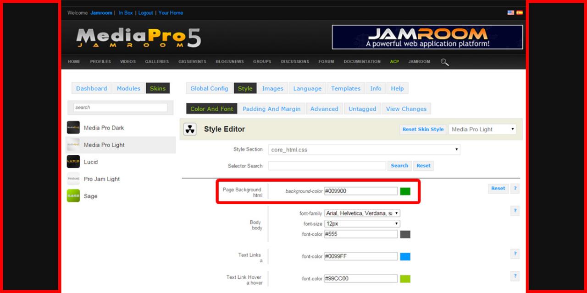Switch language with the Spanish flag icon
This screenshot has width=587, height=293.
(519, 13)
